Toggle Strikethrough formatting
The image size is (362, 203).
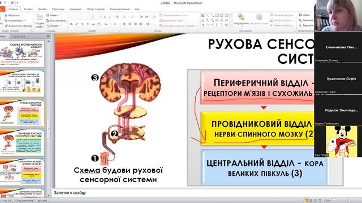[93, 24]
